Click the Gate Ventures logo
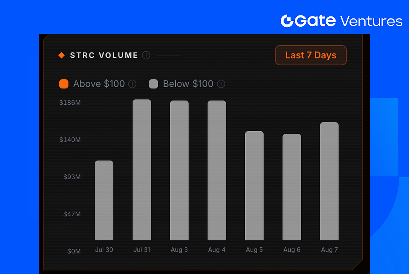 341,21
